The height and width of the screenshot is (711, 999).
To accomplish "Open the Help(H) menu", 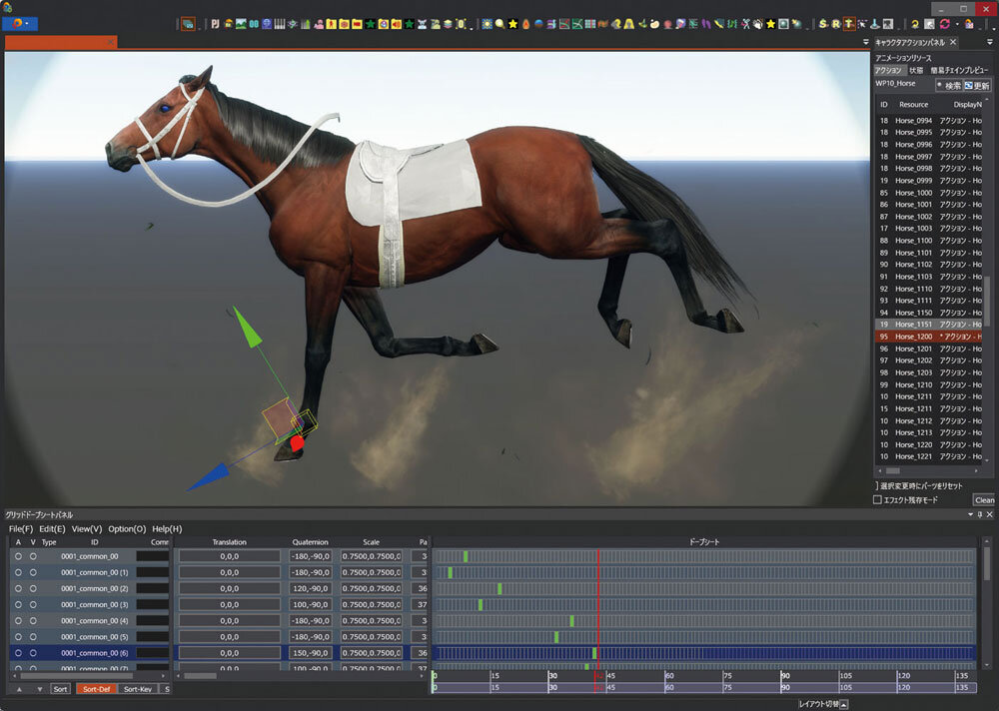I will click(x=167, y=529).
